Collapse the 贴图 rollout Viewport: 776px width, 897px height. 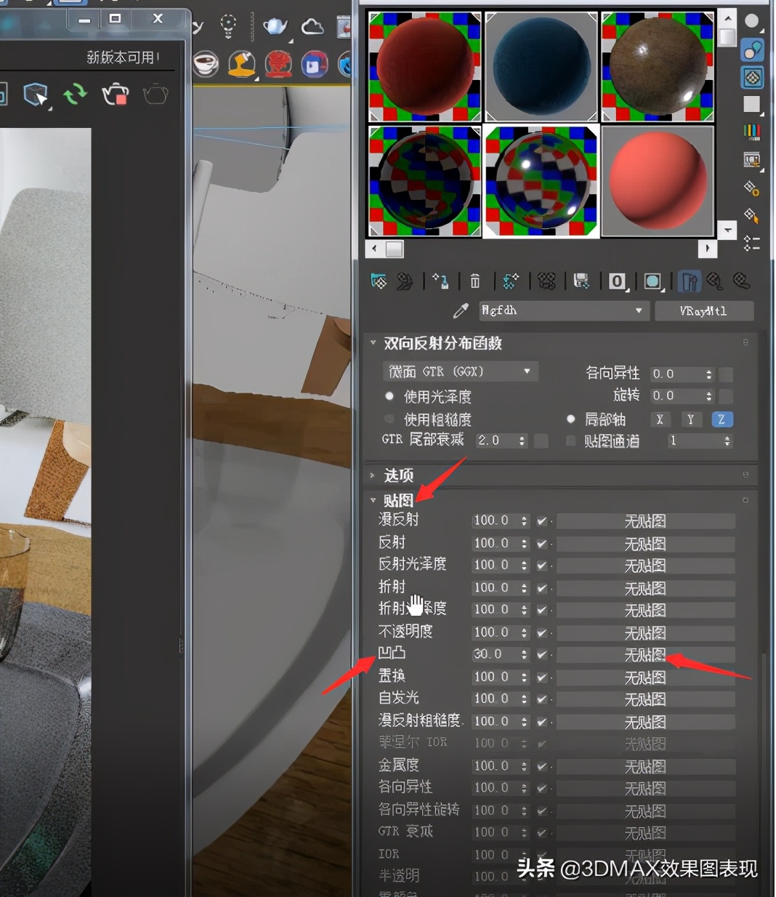398,500
